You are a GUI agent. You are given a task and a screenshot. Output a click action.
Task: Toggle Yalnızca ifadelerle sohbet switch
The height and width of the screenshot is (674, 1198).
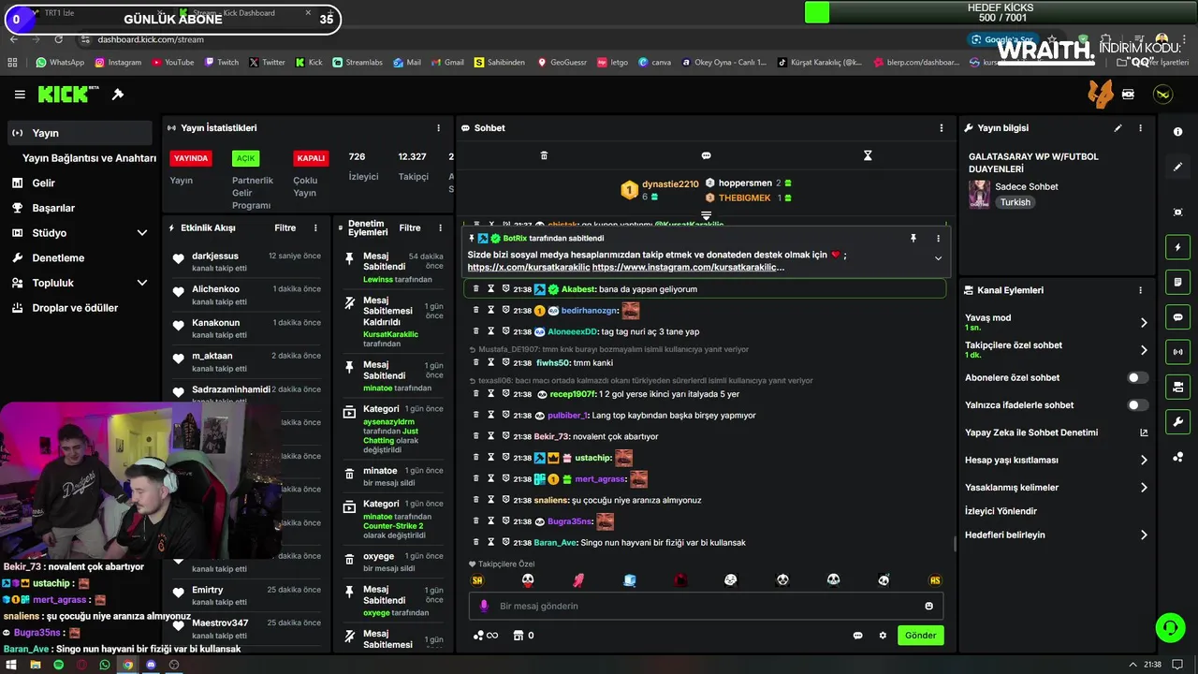pyautogui.click(x=1137, y=405)
